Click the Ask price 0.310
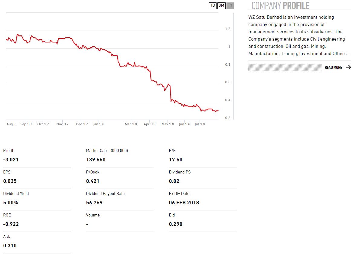The width and height of the screenshot is (352, 254). click(10, 246)
